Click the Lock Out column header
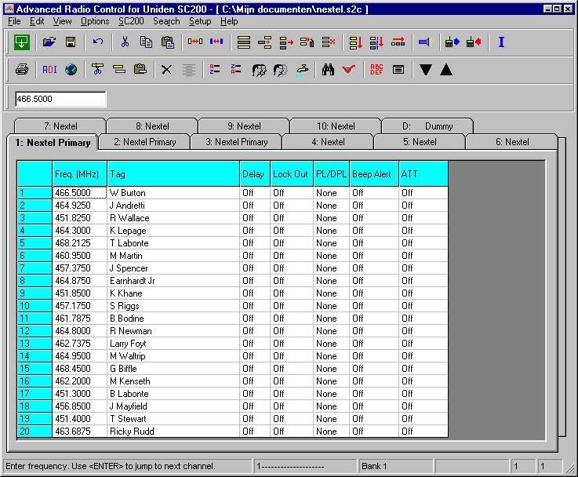Screen dimensions: 578x477 tap(292, 173)
